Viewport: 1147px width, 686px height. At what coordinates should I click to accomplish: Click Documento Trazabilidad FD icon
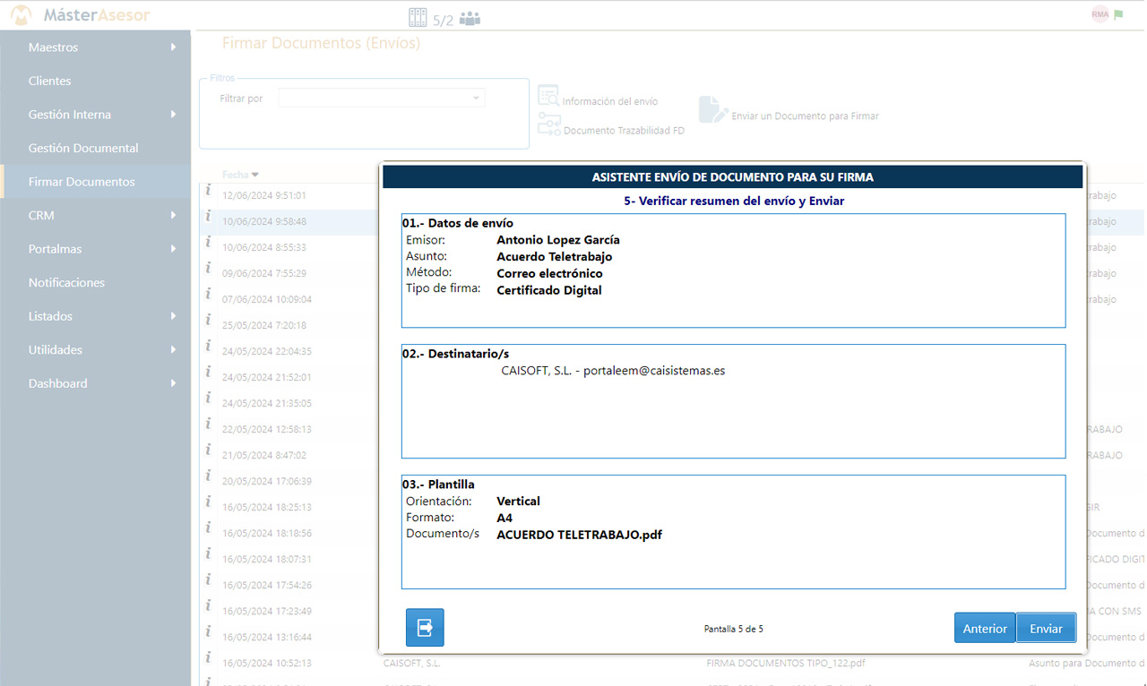click(x=548, y=125)
